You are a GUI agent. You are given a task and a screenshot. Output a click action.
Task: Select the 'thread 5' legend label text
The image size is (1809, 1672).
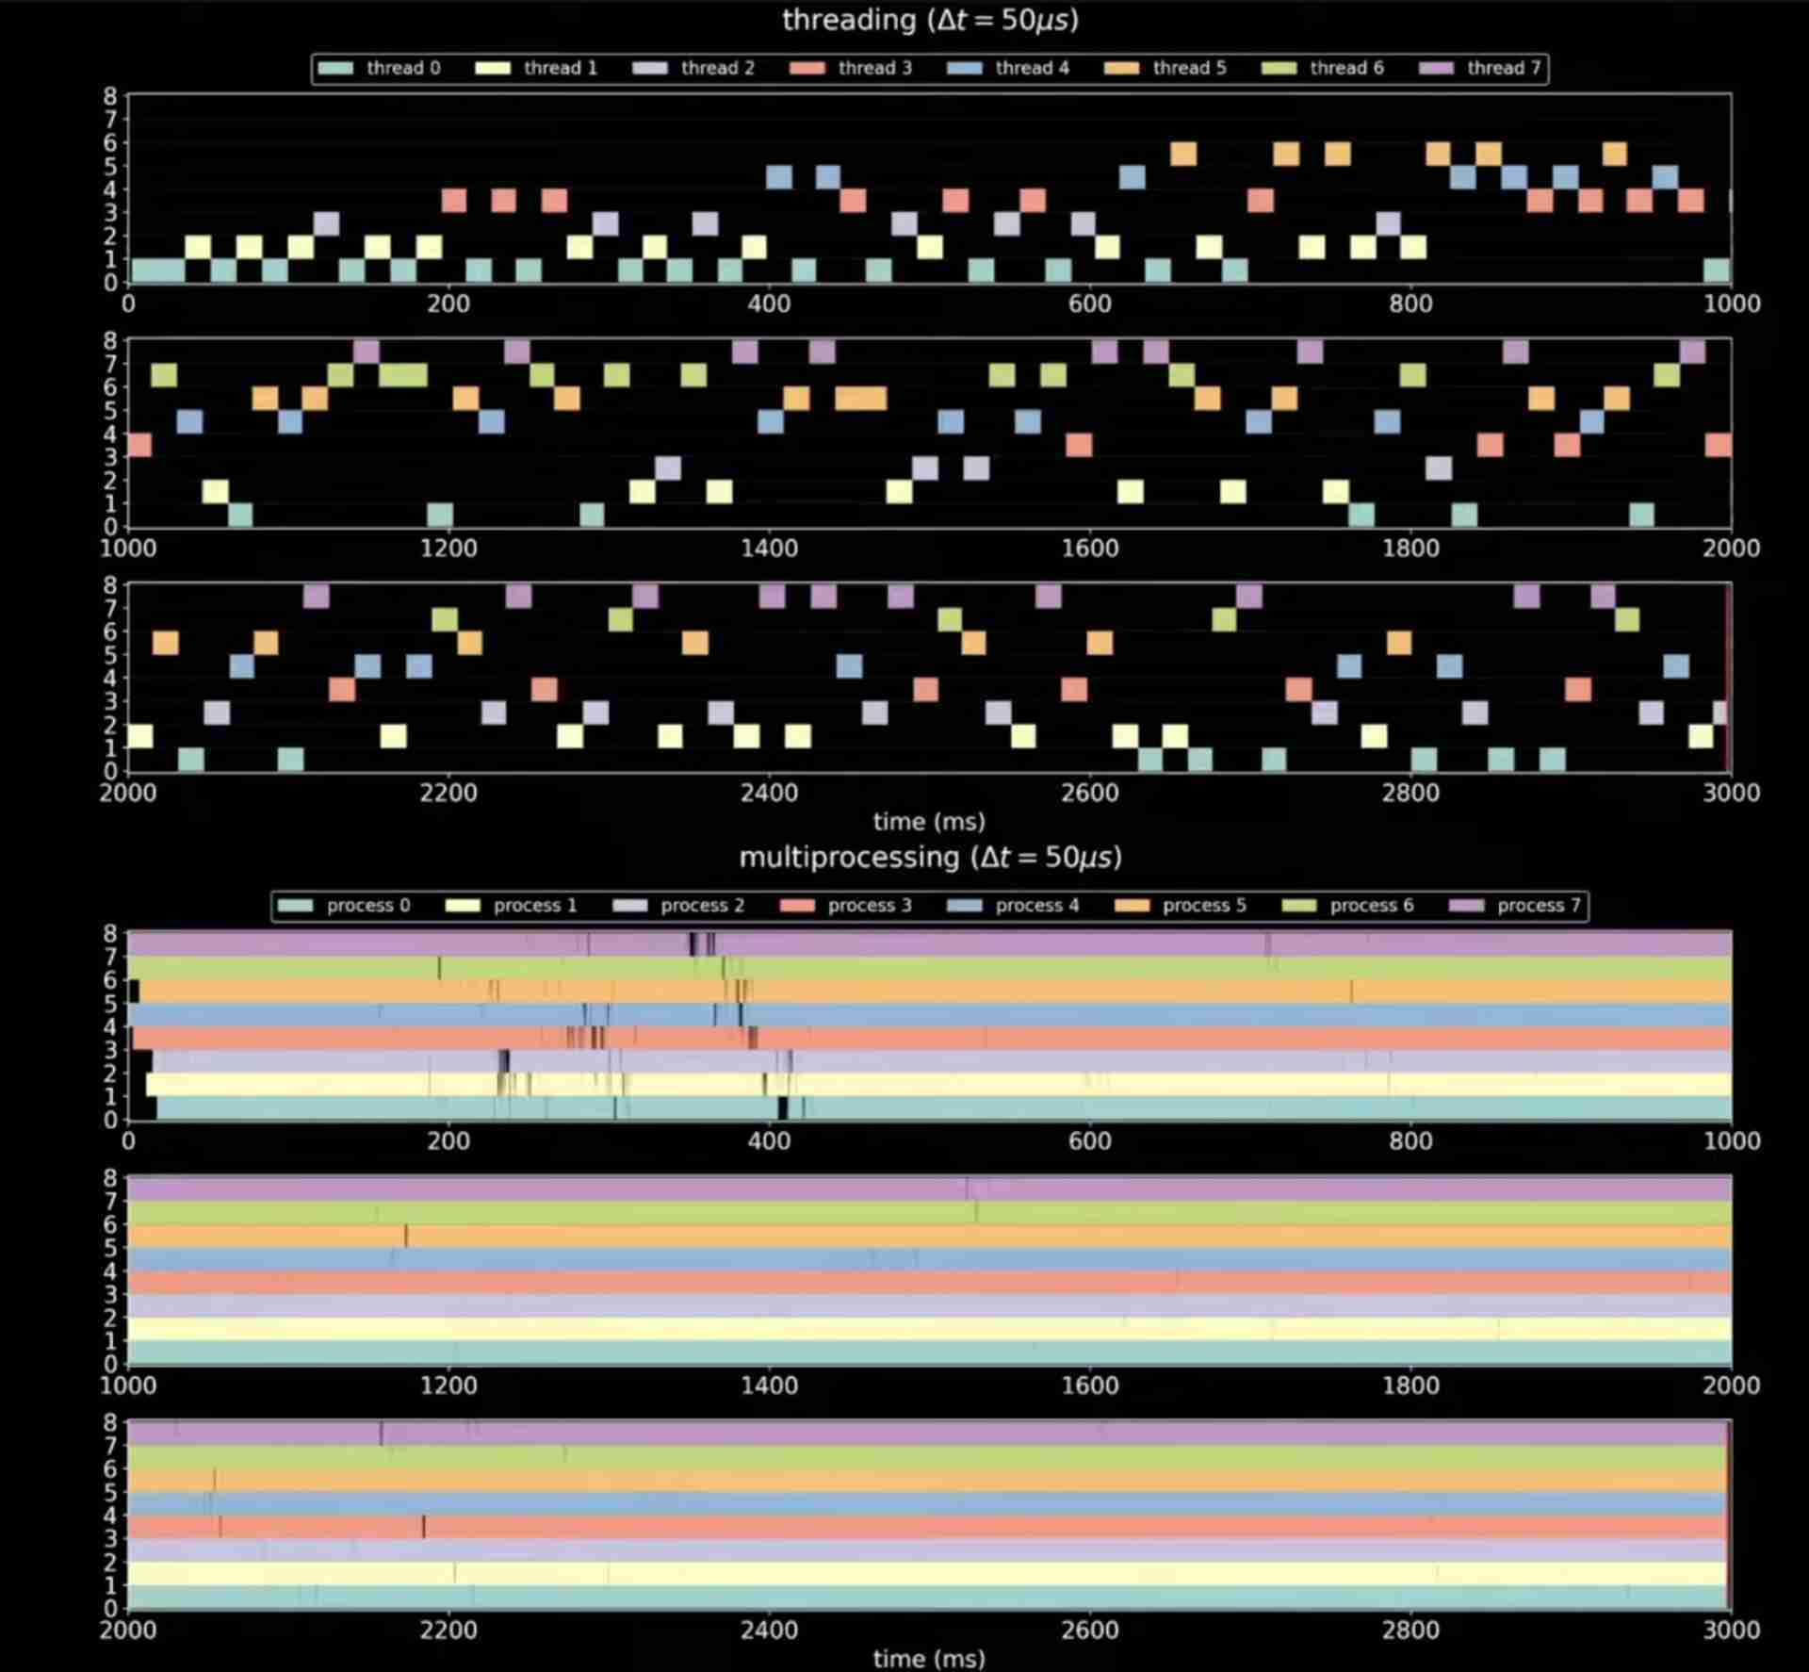(x=1190, y=68)
